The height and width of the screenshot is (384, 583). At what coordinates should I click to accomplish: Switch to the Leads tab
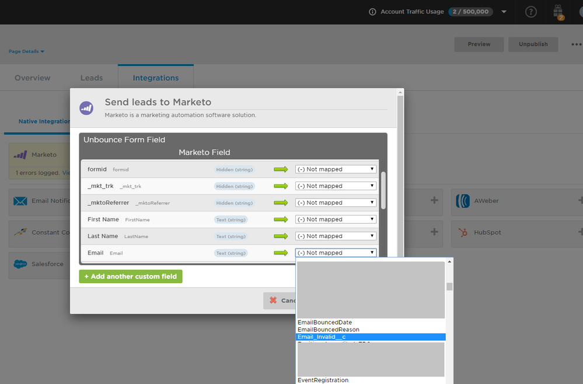pos(92,78)
